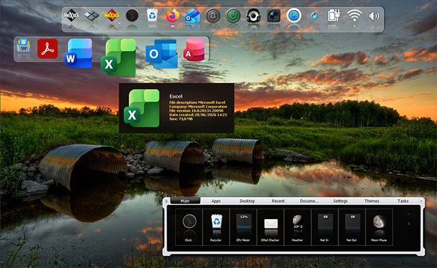Open the EMail Checker envelope module
Image resolution: width=437 pixels, height=268 pixels.
pos(271,227)
